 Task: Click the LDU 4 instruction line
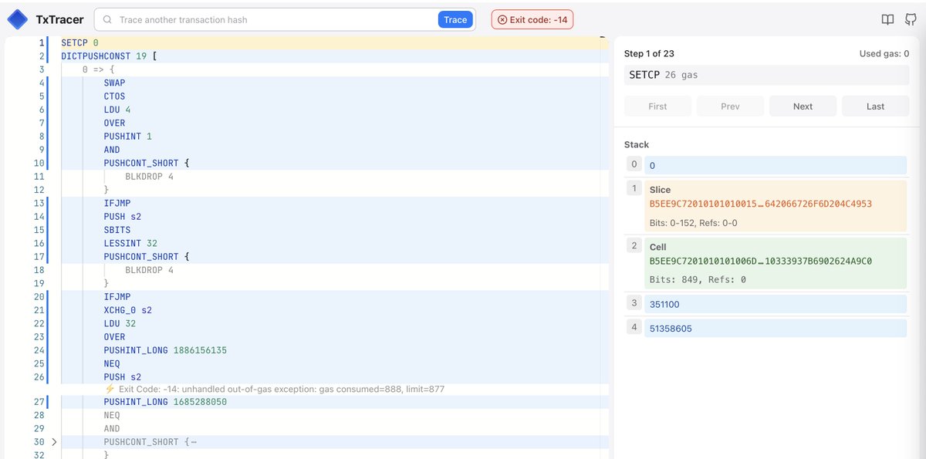(117, 110)
